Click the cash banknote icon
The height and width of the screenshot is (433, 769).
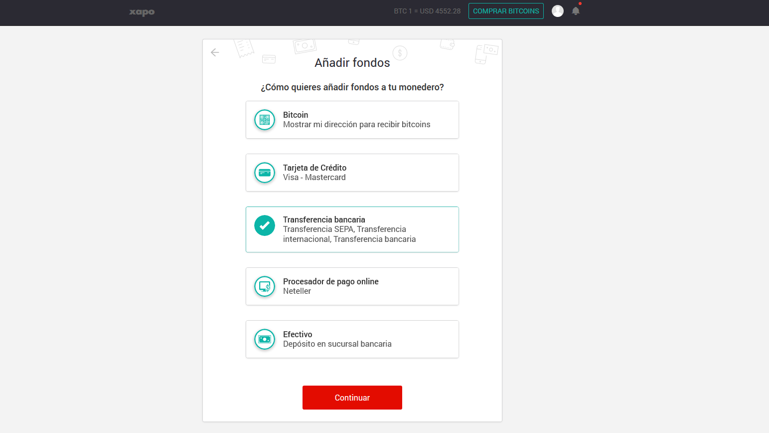tap(265, 339)
